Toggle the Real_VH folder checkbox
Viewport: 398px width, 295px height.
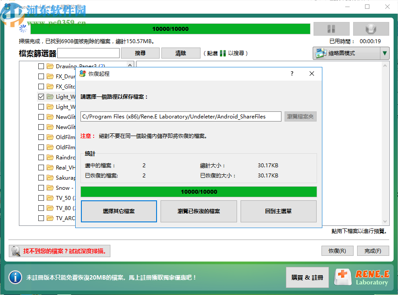tap(41, 168)
